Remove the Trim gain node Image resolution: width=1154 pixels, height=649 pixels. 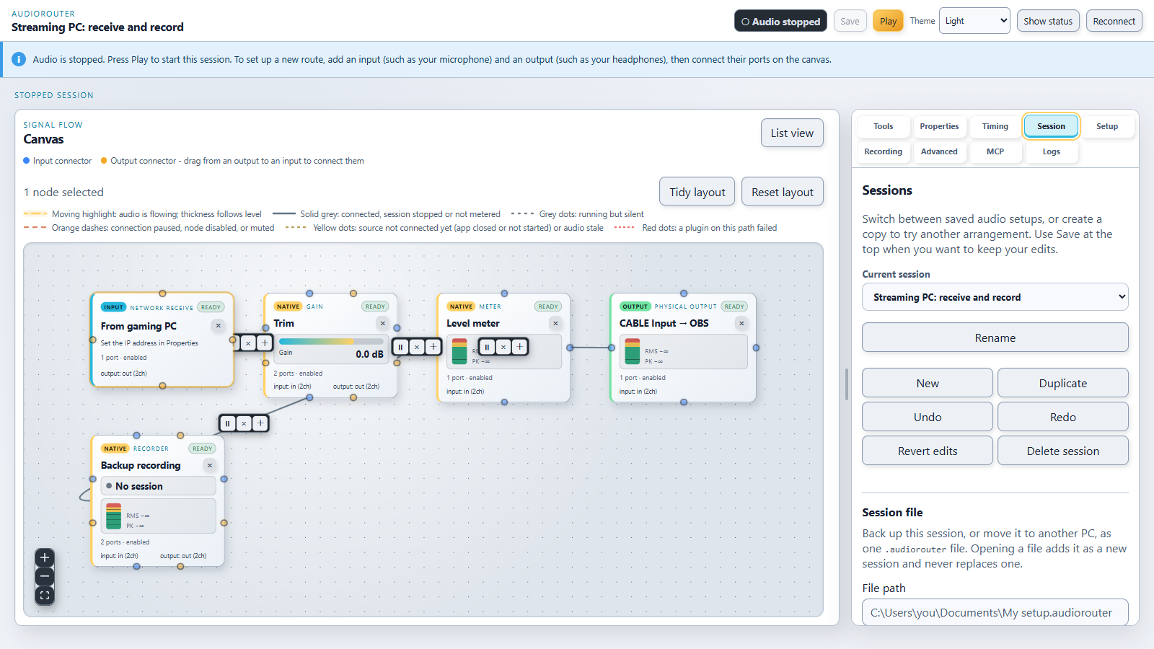(383, 323)
